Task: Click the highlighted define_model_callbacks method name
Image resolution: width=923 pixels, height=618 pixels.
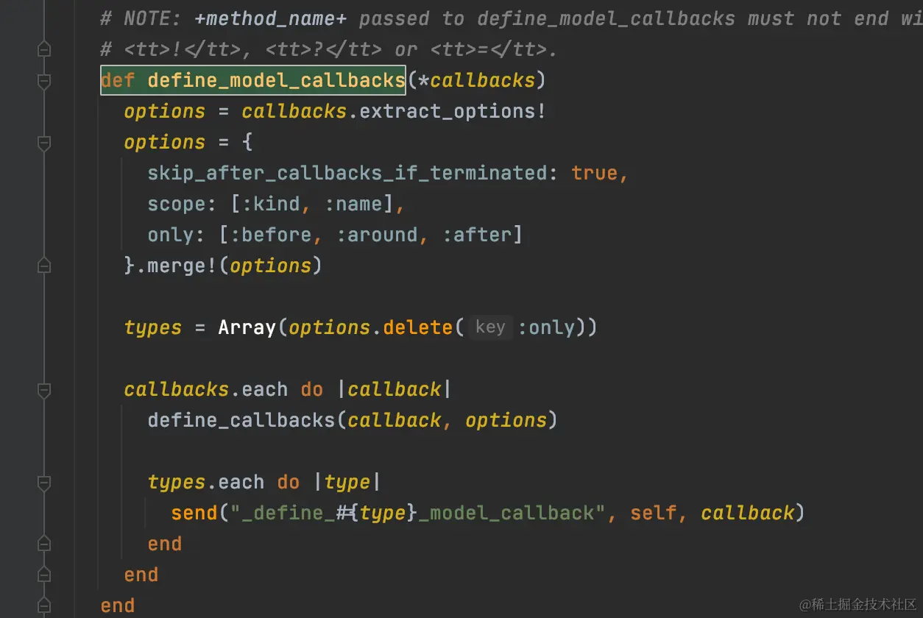Action: tap(276, 80)
